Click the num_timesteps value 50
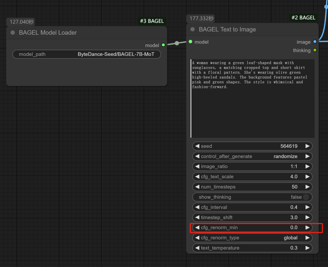 pyautogui.click(x=295, y=187)
